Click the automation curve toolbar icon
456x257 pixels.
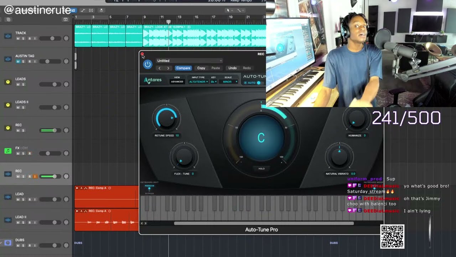pyautogui.click(x=83, y=10)
